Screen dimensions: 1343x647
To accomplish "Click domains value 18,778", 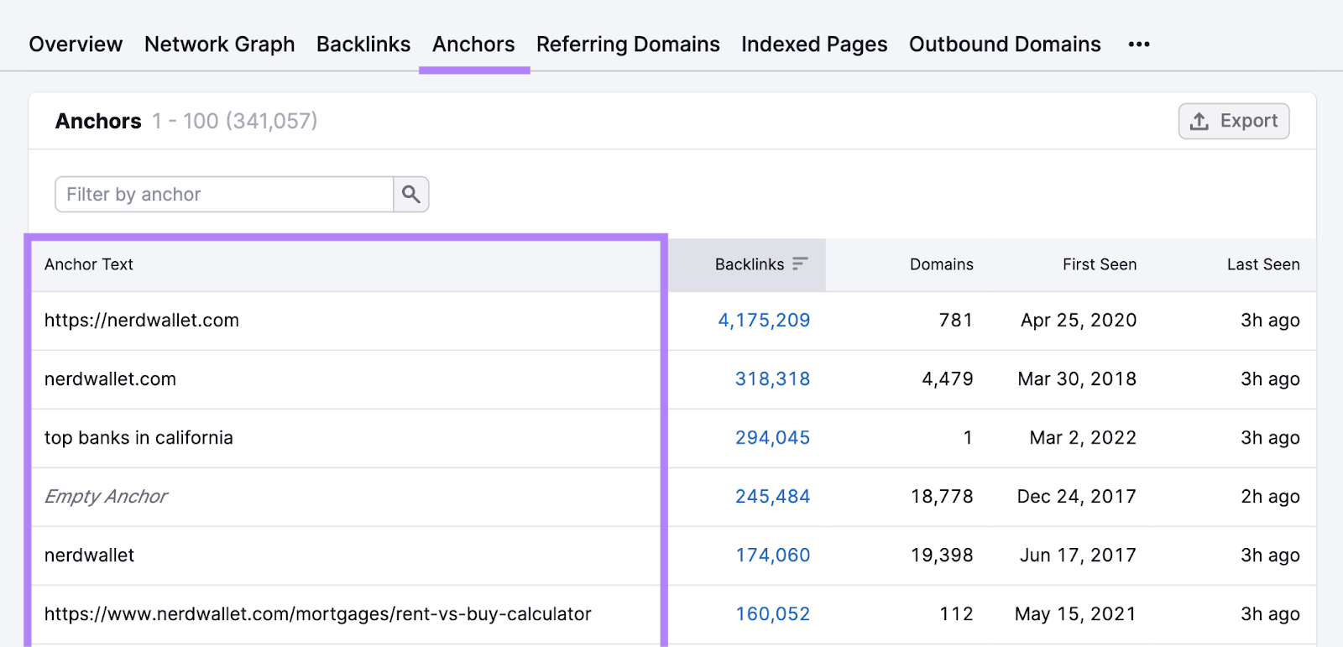I will (942, 496).
